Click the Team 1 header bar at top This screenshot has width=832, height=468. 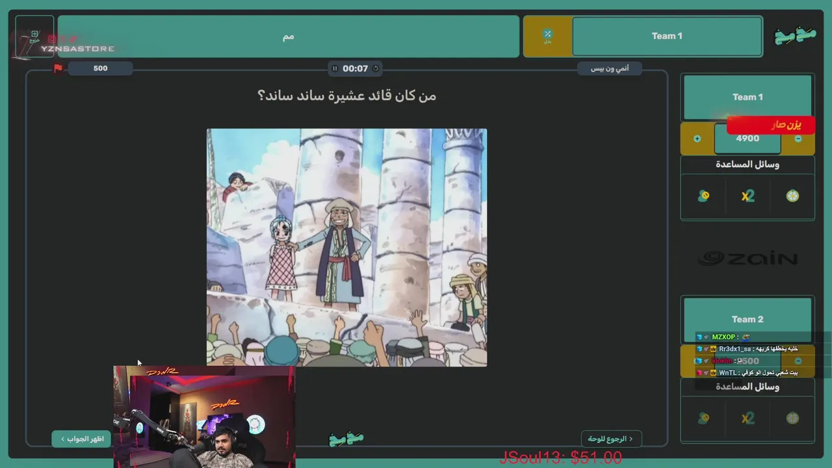667,36
